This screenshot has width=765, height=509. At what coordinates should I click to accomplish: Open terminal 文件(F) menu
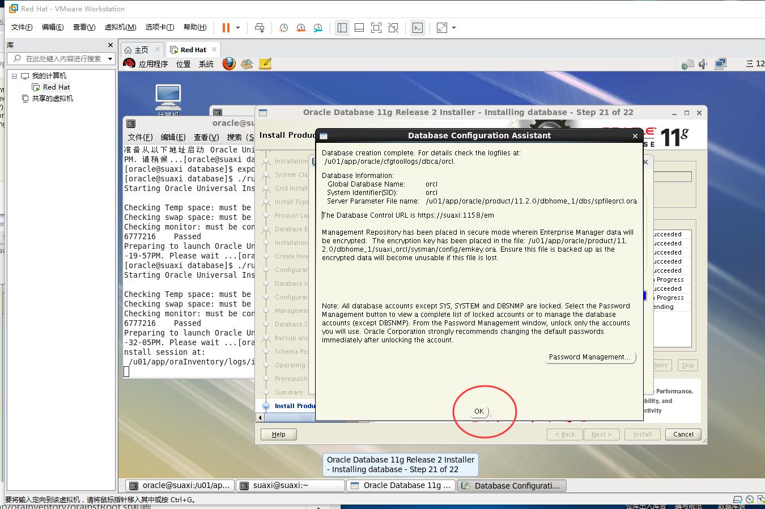140,137
